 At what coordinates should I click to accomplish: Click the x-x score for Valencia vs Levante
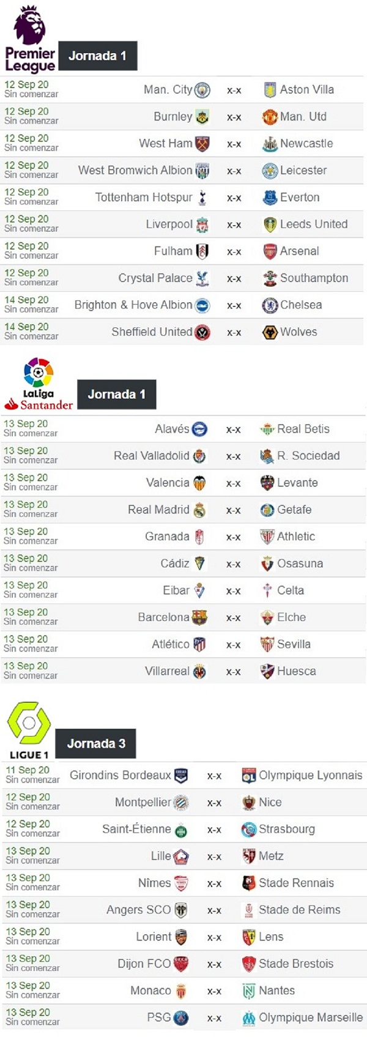(233, 483)
